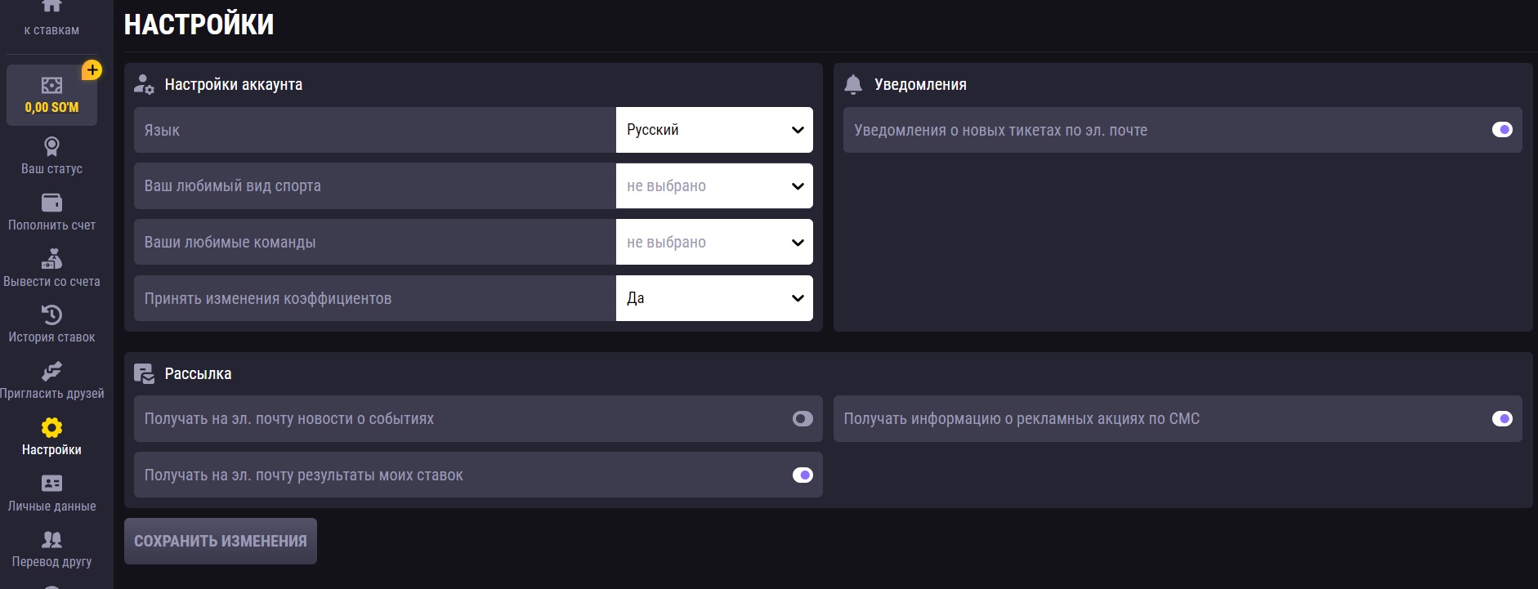Click «Принять изменения коэффициентов» label
1538x589 pixels.
pos(268,298)
